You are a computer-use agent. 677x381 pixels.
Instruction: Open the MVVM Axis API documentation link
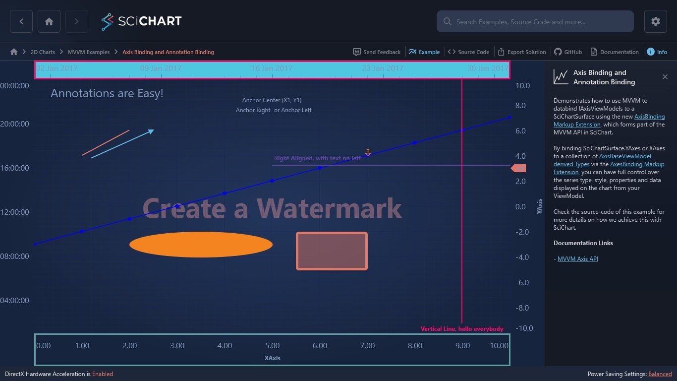click(578, 258)
